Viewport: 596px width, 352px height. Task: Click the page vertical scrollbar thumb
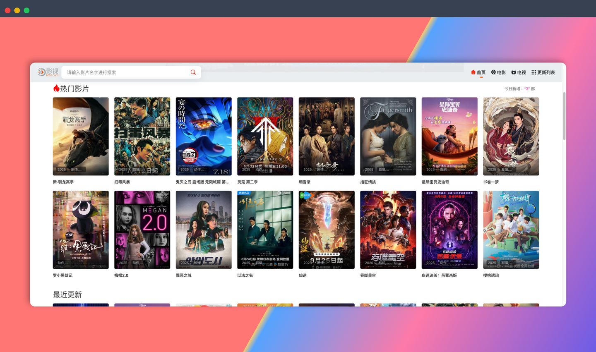[564, 116]
